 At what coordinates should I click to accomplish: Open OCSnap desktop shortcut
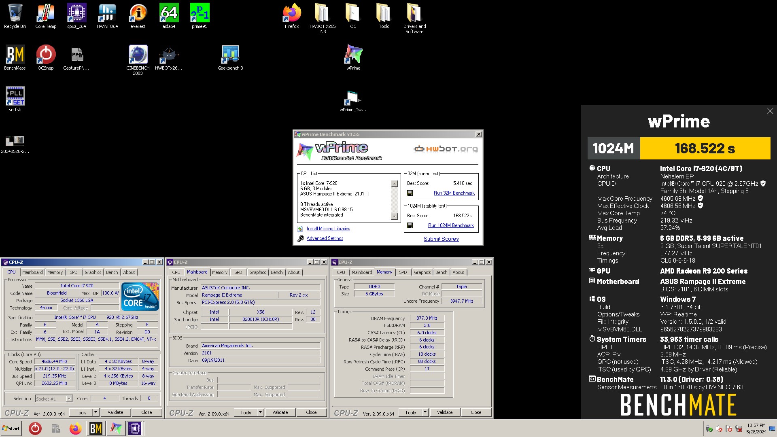[x=46, y=57]
